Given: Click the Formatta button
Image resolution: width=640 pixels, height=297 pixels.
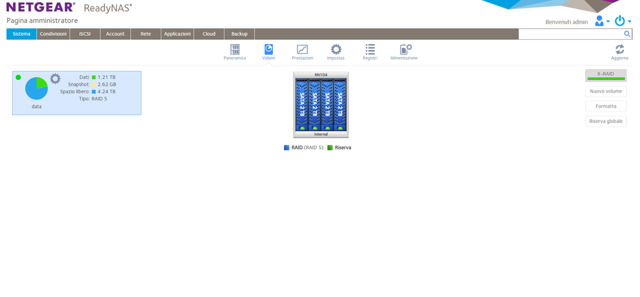Looking at the screenshot, I should (x=605, y=106).
